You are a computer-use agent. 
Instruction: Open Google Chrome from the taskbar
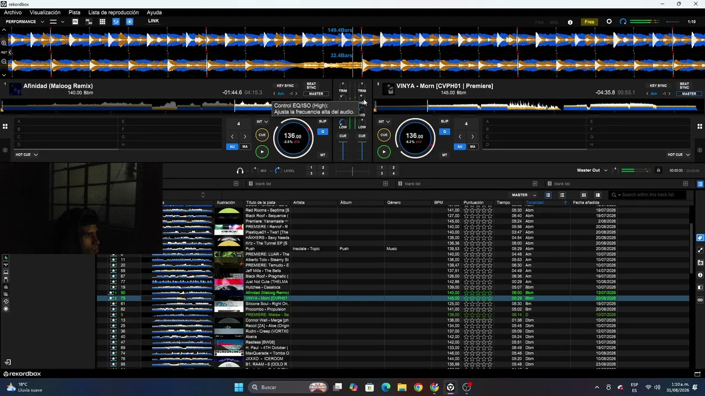pyautogui.click(x=418, y=387)
